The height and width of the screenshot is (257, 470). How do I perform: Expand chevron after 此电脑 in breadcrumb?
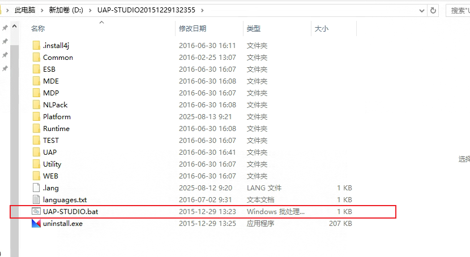coord(42,11)
